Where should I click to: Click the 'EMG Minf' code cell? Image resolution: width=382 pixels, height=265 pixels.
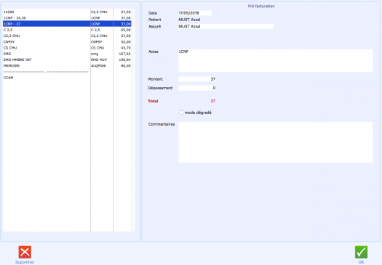pos(102,60)
